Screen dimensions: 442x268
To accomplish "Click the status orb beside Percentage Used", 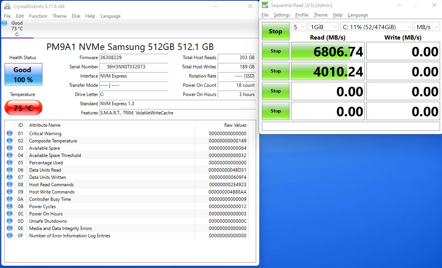I will [10, 163].
